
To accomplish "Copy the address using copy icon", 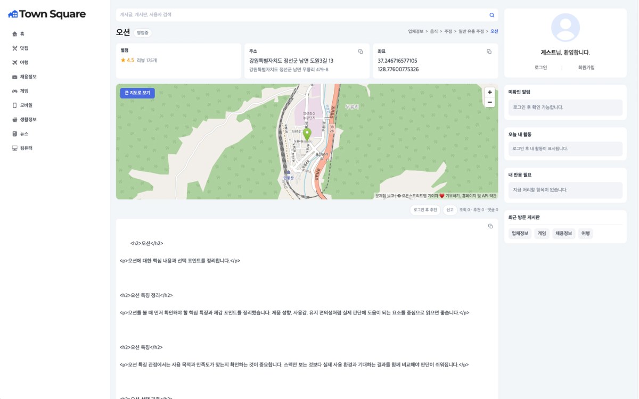I will tap(361, 52).
